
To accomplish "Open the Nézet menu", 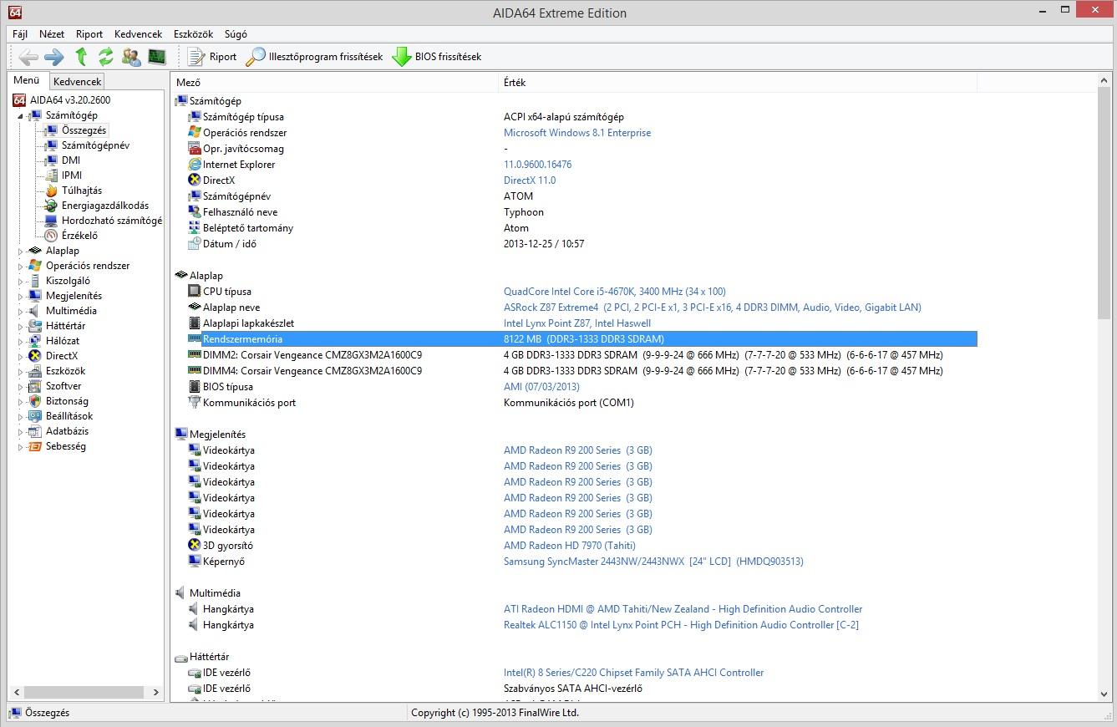I will pyautogui.click(x=52, y=34).
